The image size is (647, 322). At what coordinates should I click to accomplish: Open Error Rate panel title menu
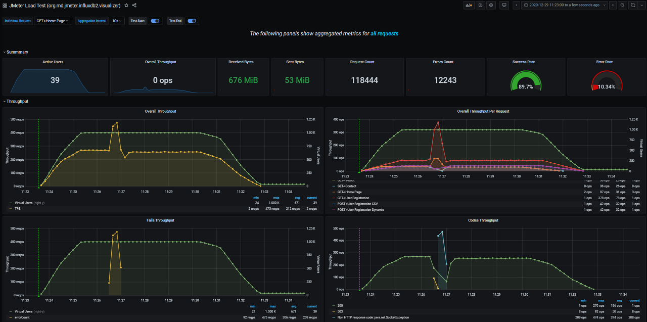(605, 62)
